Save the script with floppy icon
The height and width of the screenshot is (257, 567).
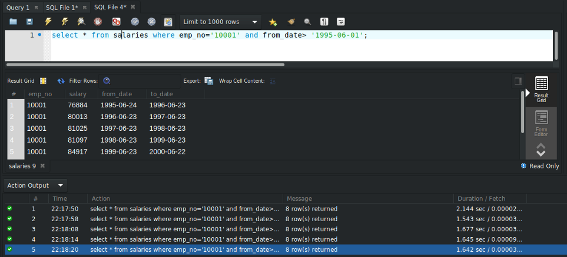tap(29, 22)
